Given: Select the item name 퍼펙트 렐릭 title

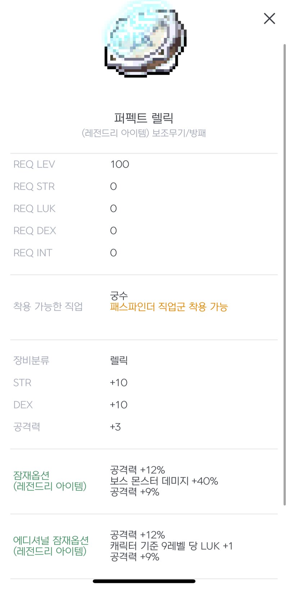Looking at the screenshot, I should pyautogui.click(x=144, y=118).
